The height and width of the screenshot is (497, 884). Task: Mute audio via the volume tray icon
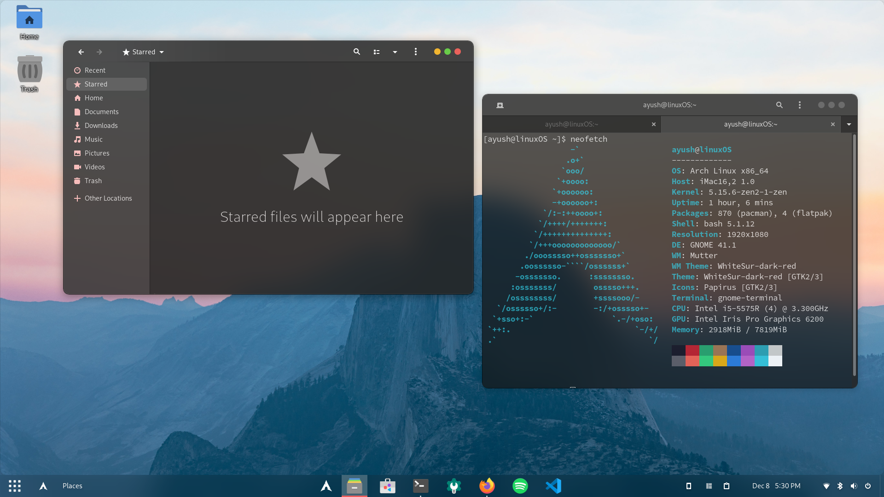(x=854, y=485)
